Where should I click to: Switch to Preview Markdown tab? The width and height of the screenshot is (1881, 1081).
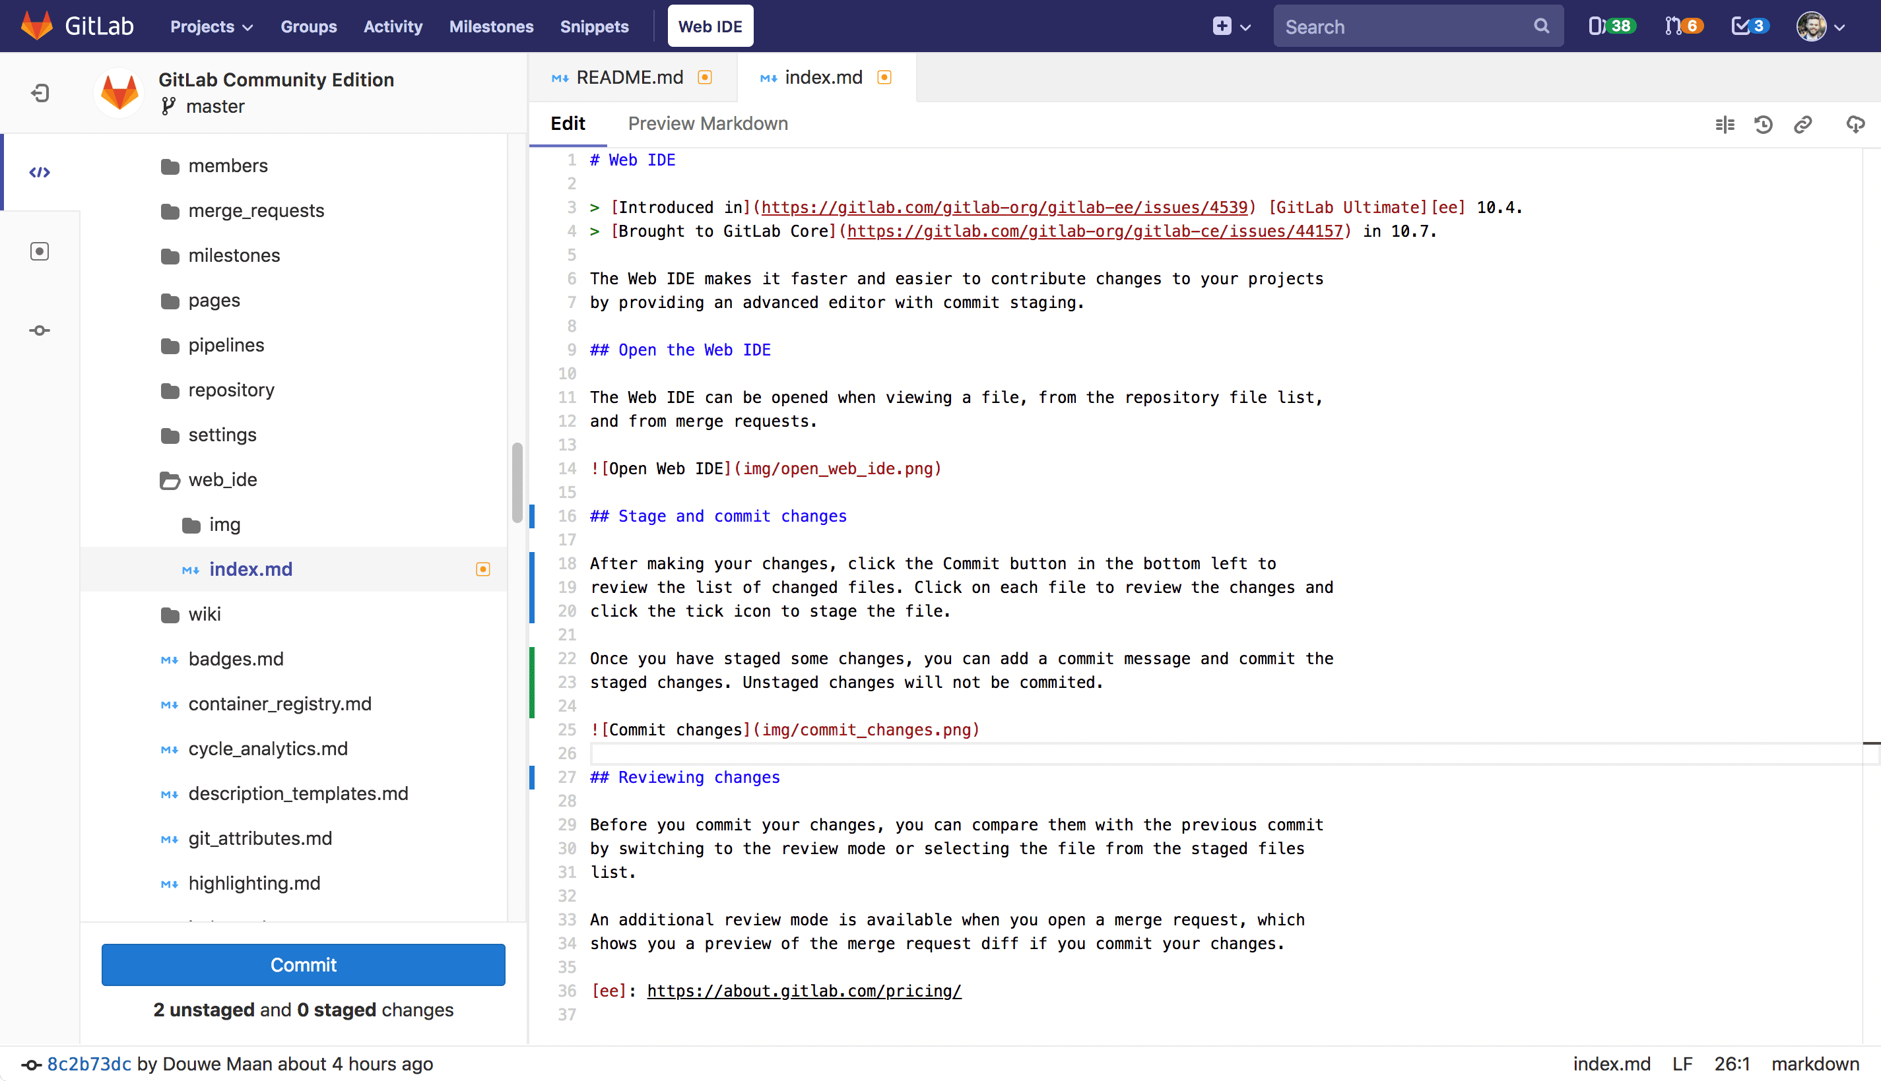pos(708,123)
